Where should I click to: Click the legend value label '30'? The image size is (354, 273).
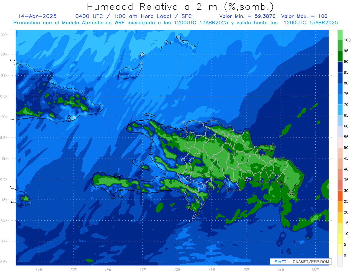pos(346,191)
